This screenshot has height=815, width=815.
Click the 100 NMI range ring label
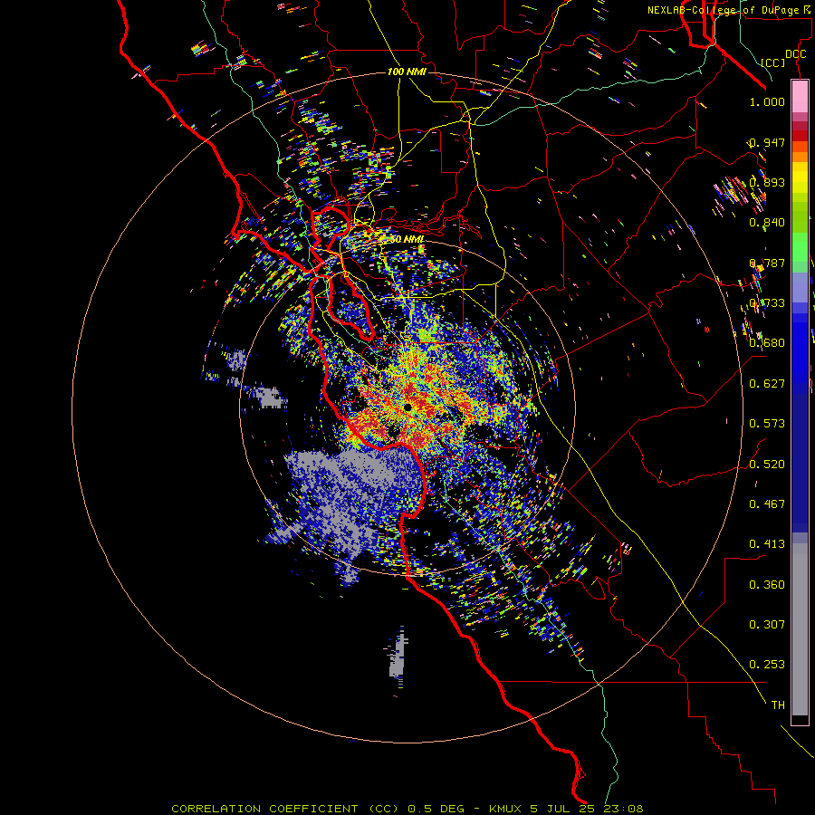[407, 72]
